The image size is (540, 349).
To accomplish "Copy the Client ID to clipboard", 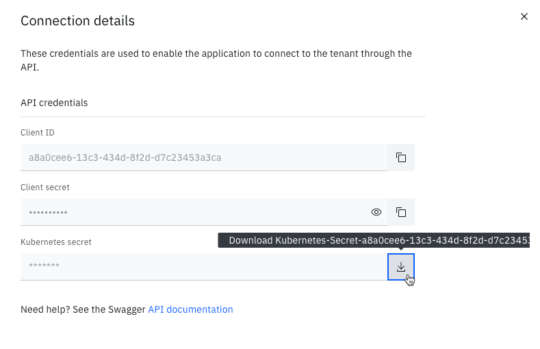I will 401,157.
